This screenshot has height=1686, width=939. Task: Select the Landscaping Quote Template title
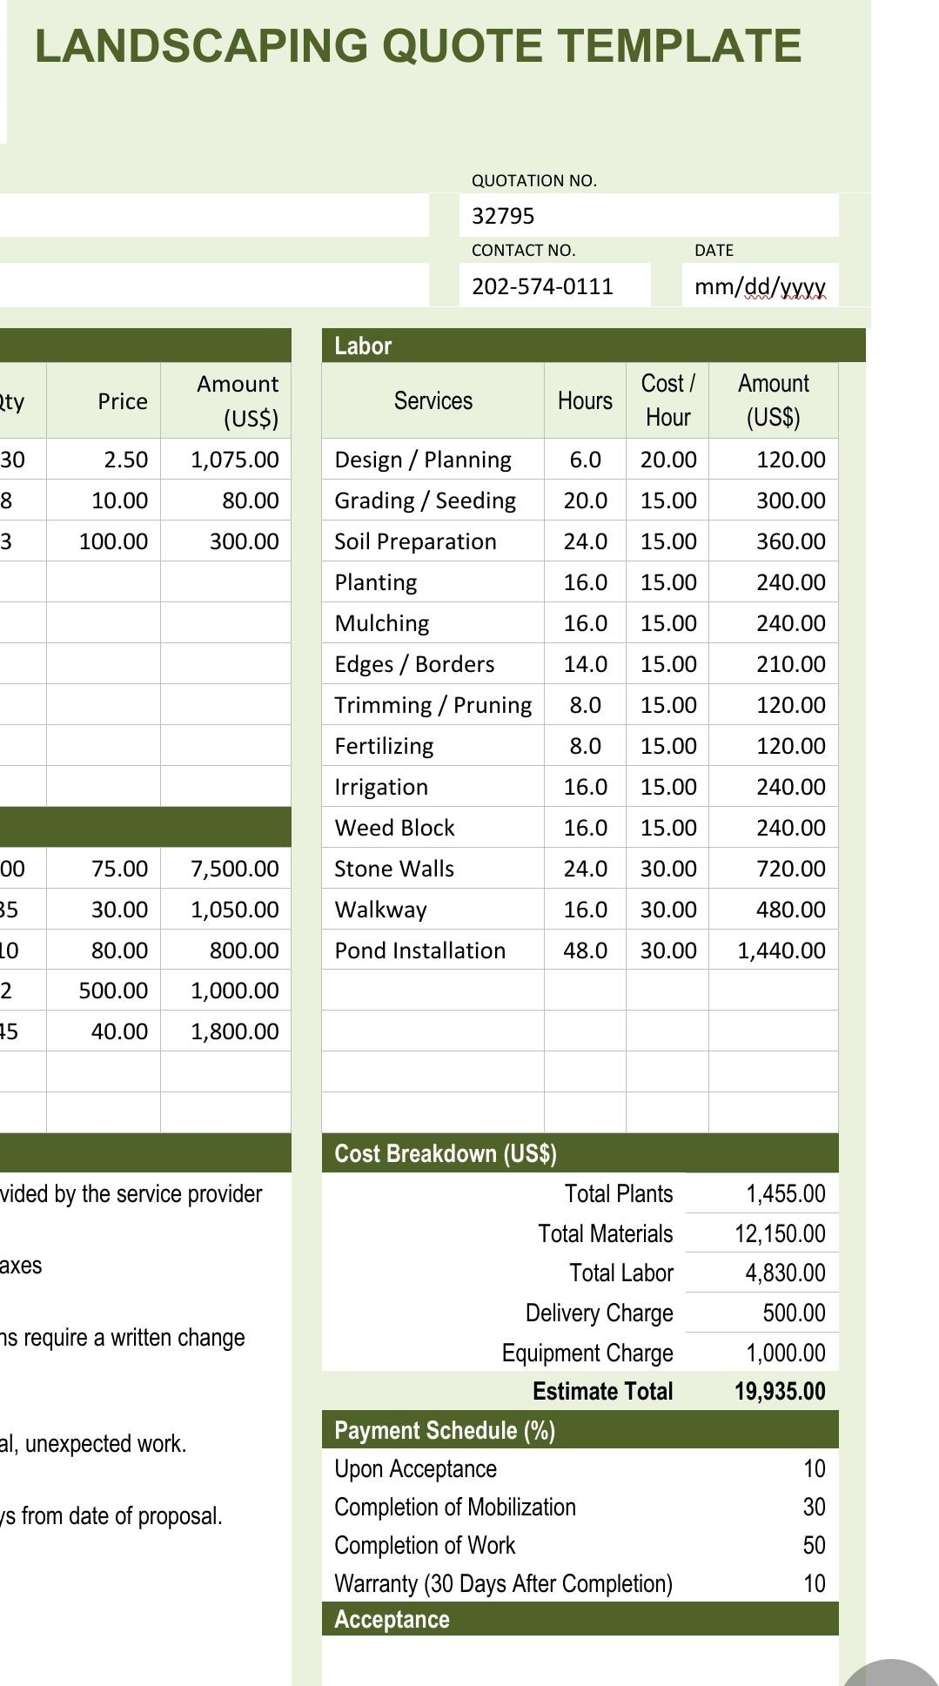[x=418, y=46]
